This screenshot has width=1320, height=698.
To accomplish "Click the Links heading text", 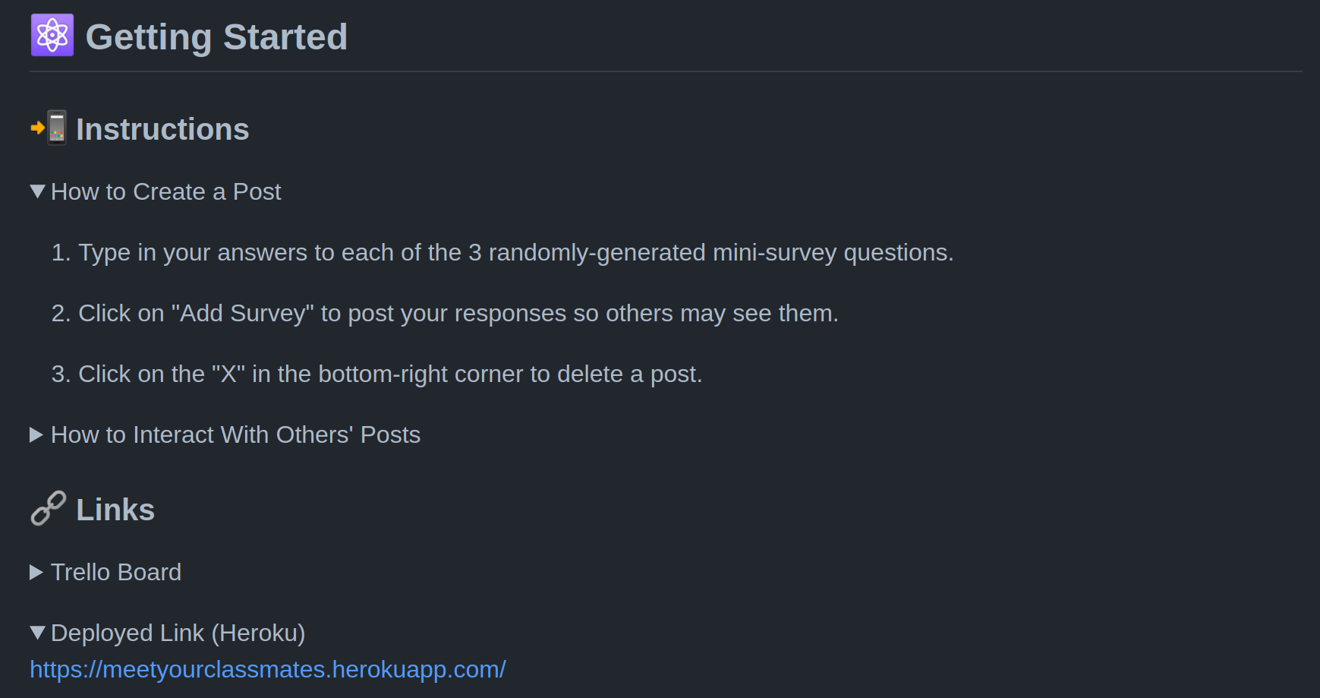I will pos(115,510).
